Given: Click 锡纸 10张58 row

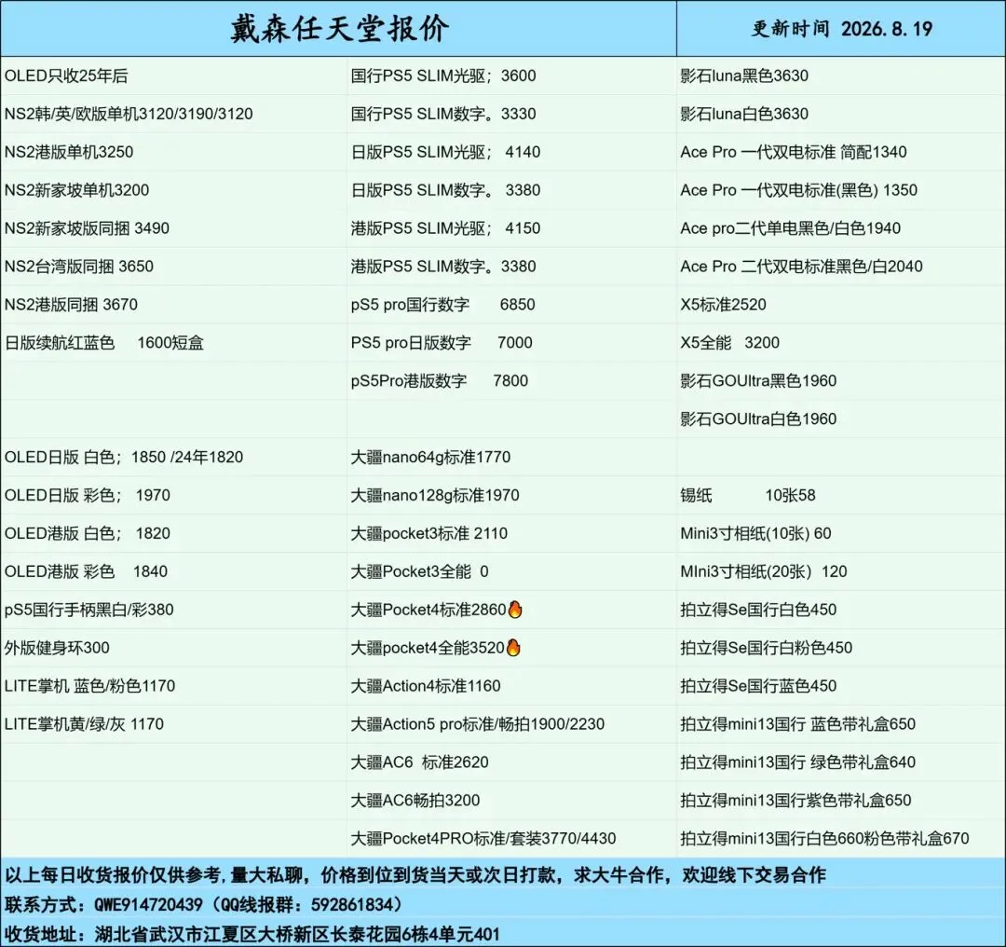Looking at the screenshot, I should 748,495.
